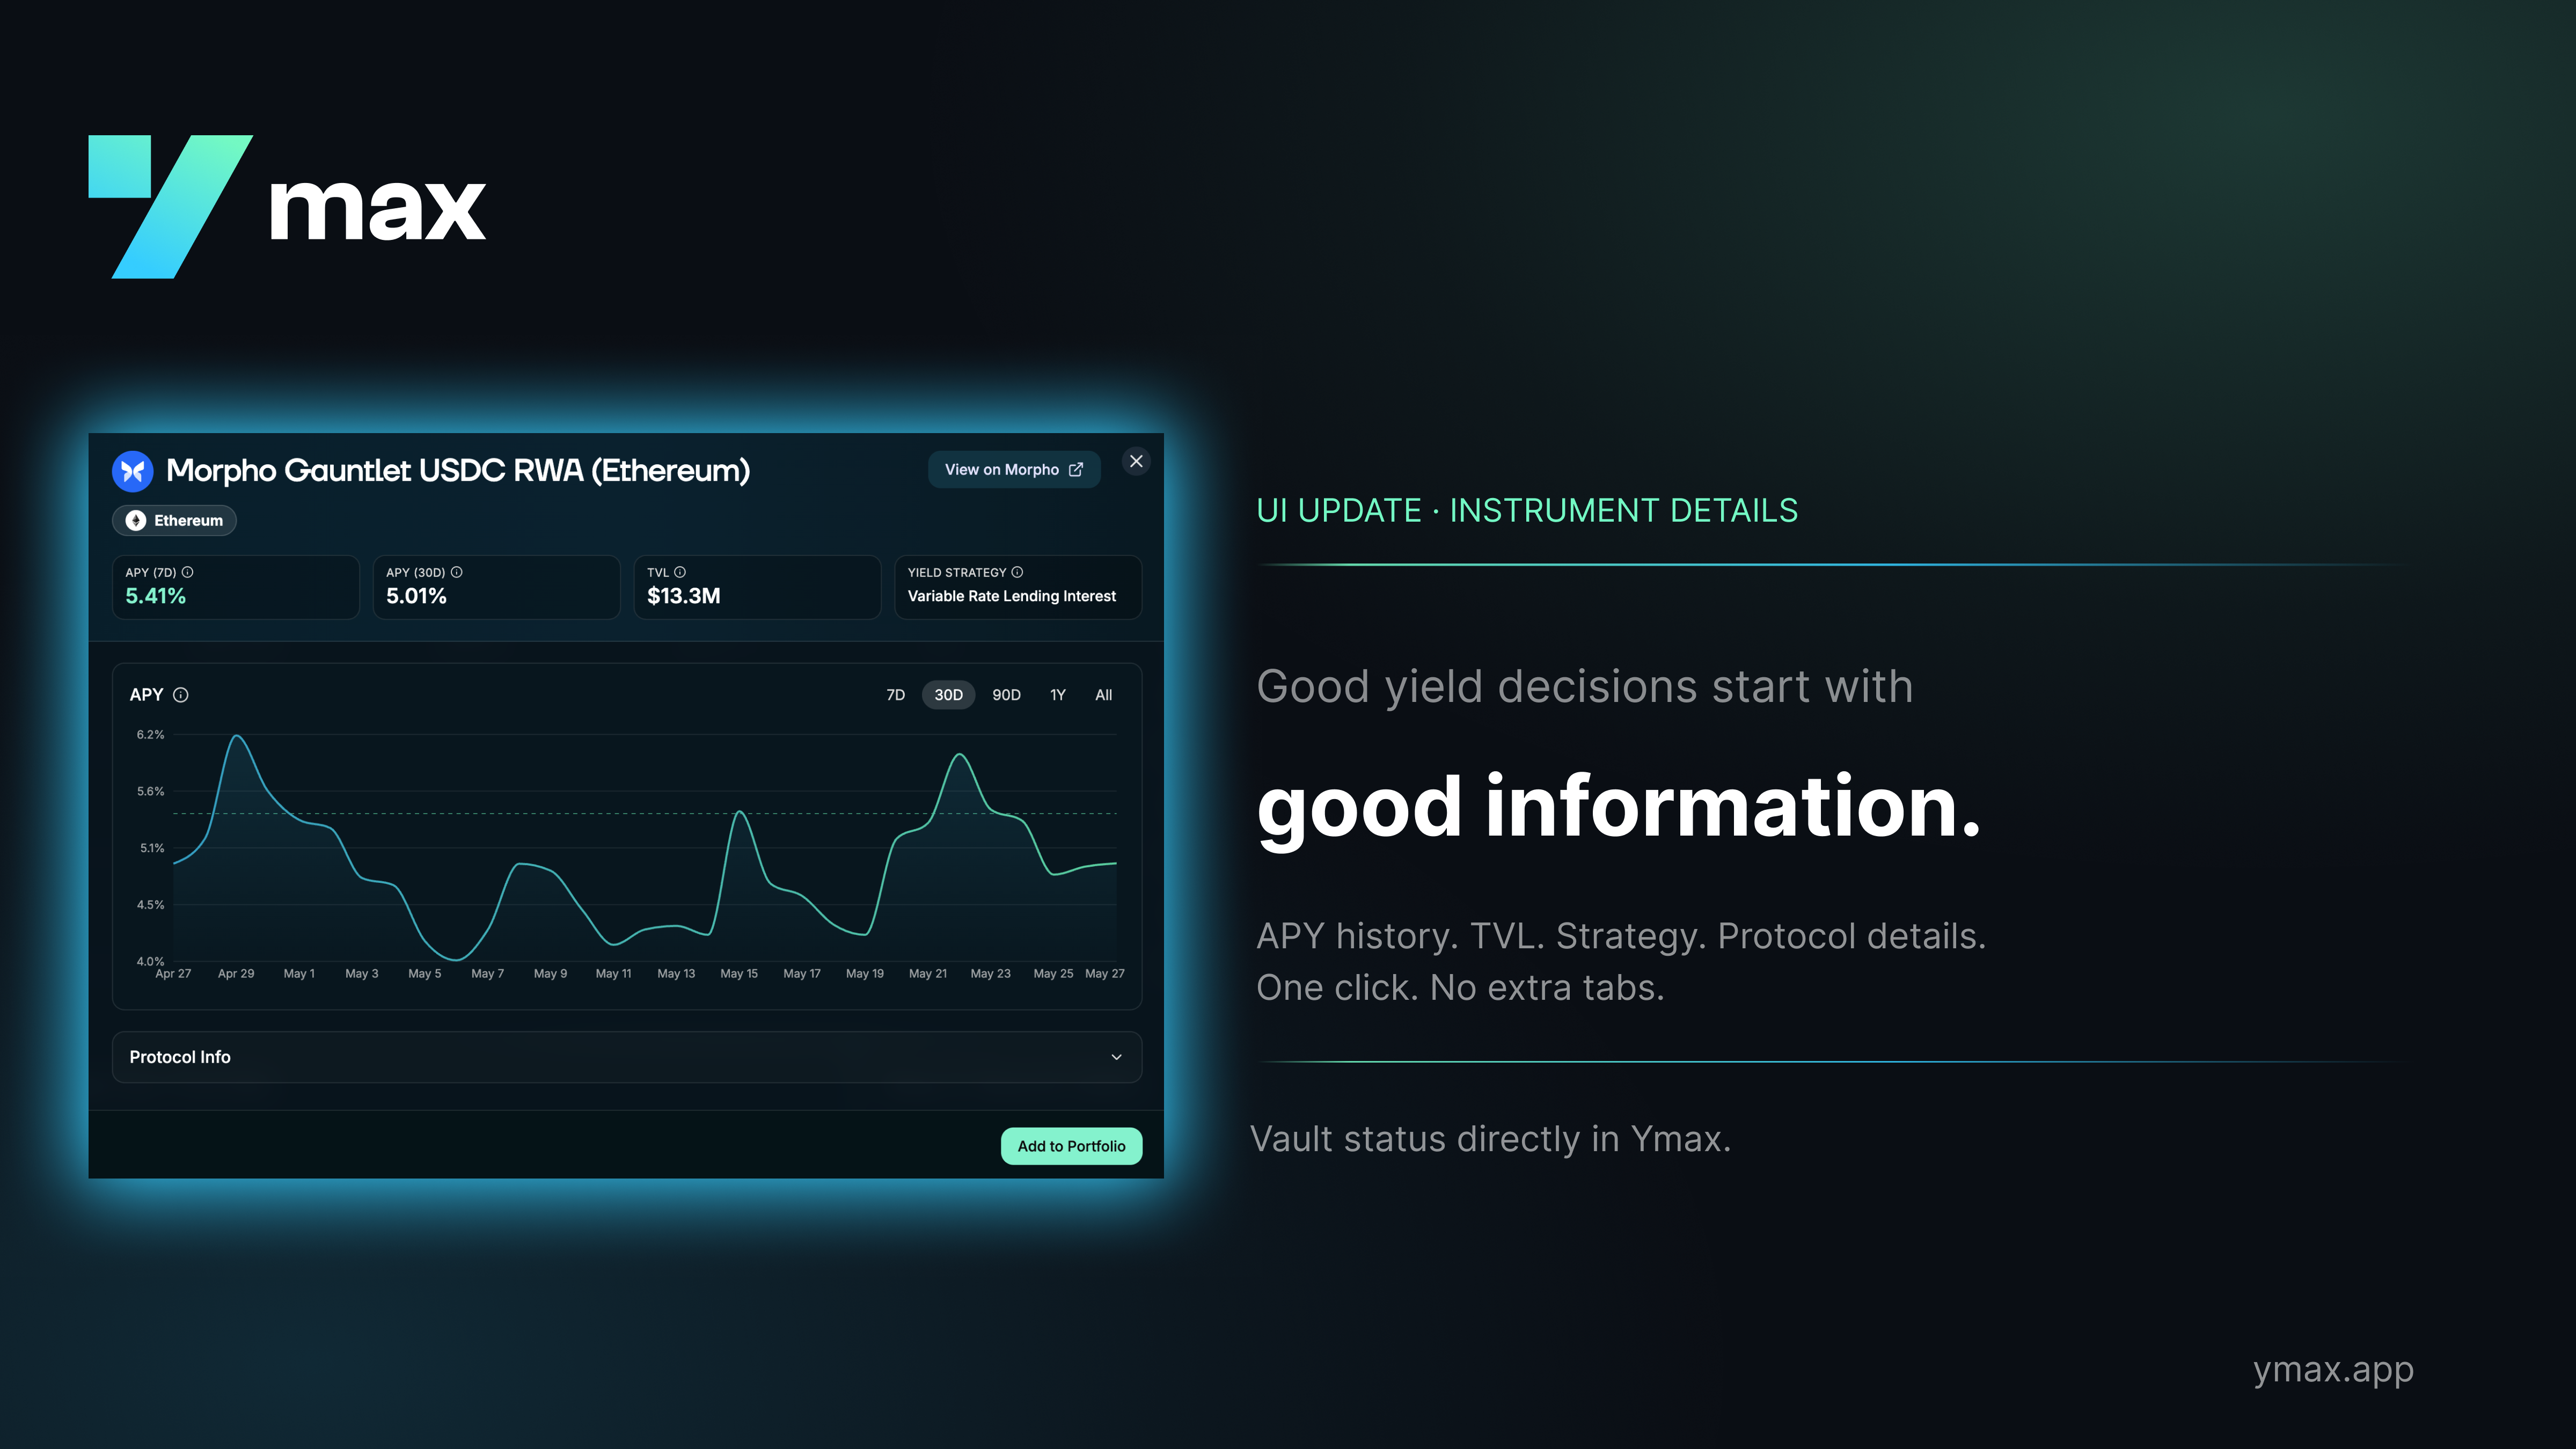This screenshot has height=1449, width=2576.
Task: Click the TVL $13.3M value
Action: (x=683, y=596)
